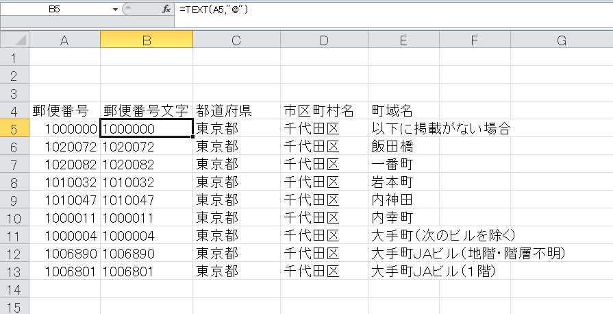Select row 8 header
The image size is (613, 314).
14,182
